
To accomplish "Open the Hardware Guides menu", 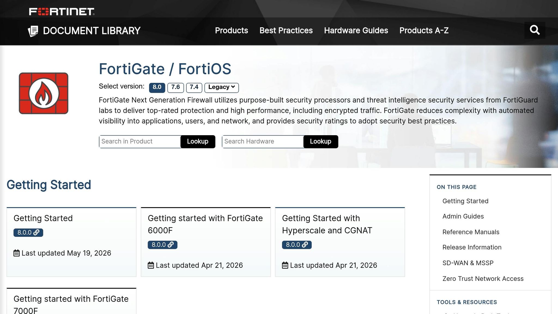I will [x=356, y=31].
